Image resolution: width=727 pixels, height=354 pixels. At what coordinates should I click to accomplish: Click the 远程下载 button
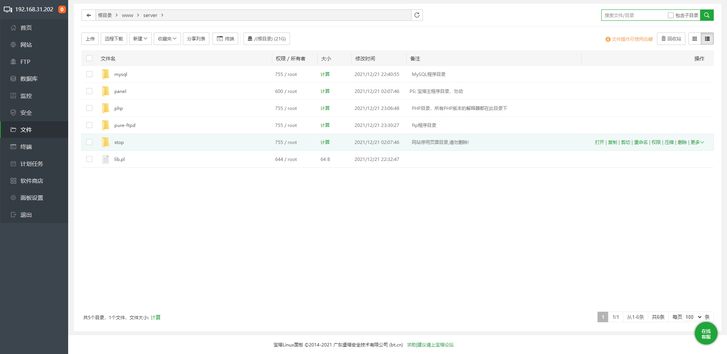click(x=114, y=39)
